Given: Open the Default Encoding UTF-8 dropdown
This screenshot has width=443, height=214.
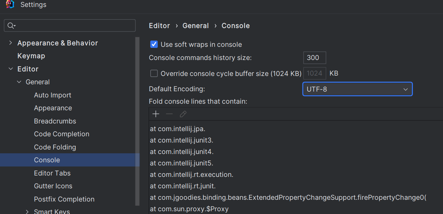Looking at the screenshot, I should pyautogui.click(x=358, y=89).
